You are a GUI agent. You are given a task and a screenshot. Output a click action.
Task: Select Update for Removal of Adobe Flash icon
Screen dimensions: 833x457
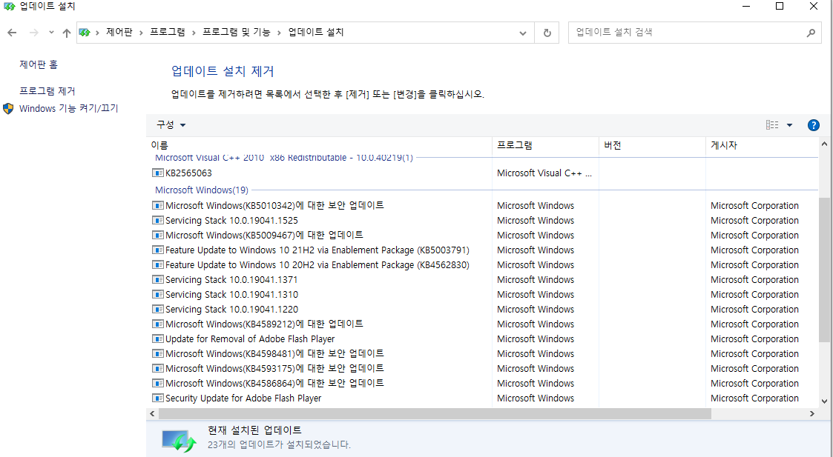pos(158,339)
